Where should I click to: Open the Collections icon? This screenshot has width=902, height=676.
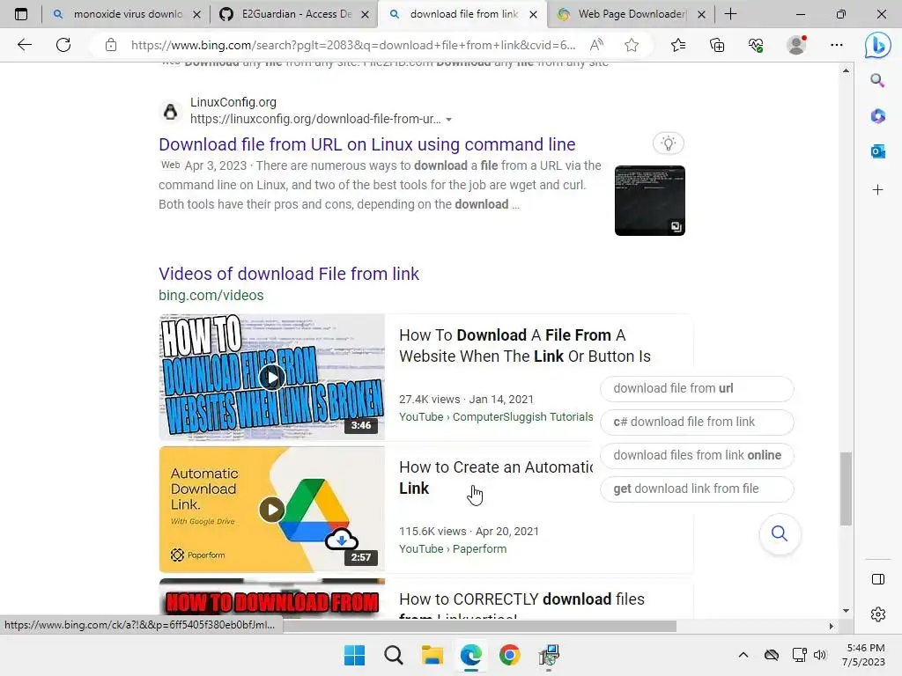tap(717, 45)
